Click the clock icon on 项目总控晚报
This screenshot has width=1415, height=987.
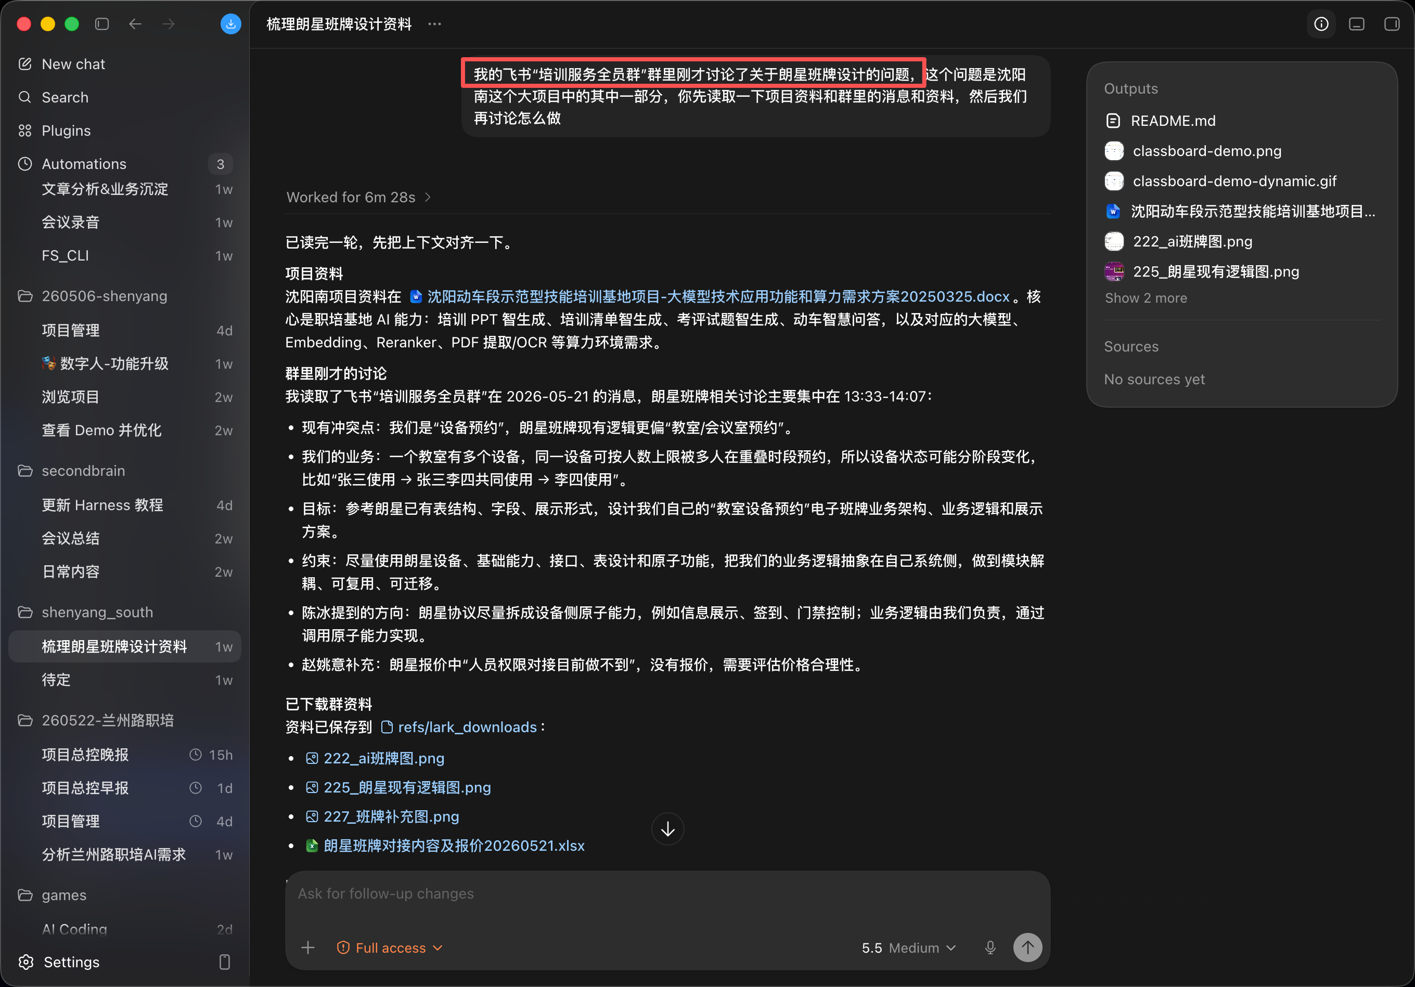pos(196,756)
